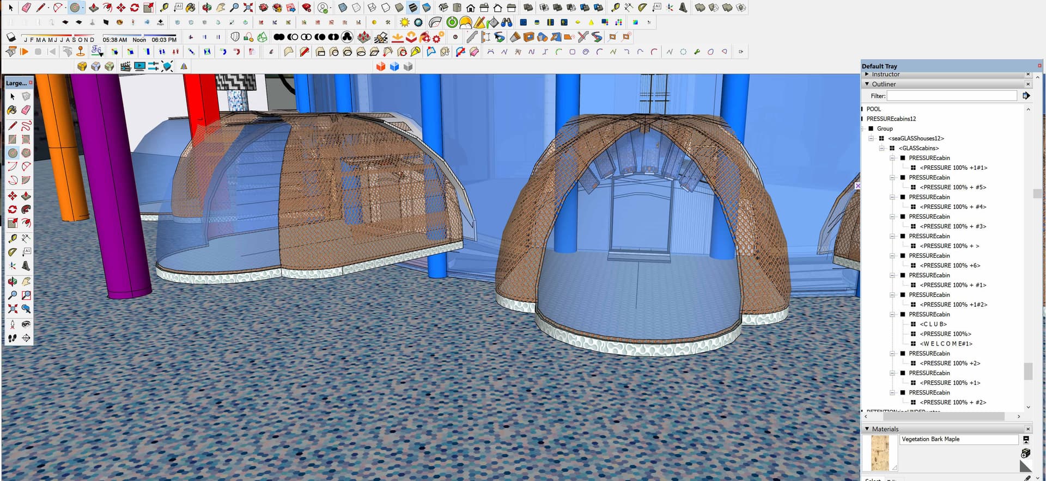Open the binoculars icon in the sandbox toolbar row
Viewport: 1046px width, 481px height.
coord(507,22)
